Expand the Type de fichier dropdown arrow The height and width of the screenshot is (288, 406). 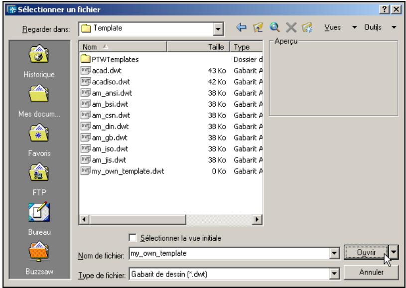coord(334,274)
